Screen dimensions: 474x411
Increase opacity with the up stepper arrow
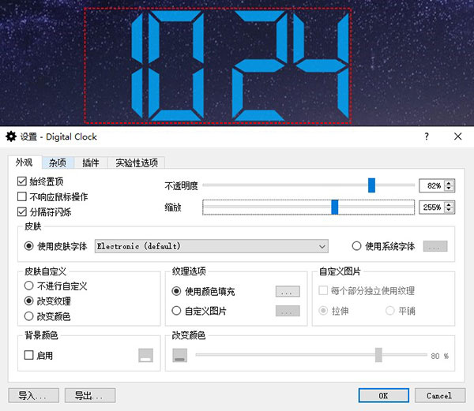[x=450, y=182]
